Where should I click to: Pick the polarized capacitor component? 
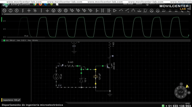(x=35, y=11)
